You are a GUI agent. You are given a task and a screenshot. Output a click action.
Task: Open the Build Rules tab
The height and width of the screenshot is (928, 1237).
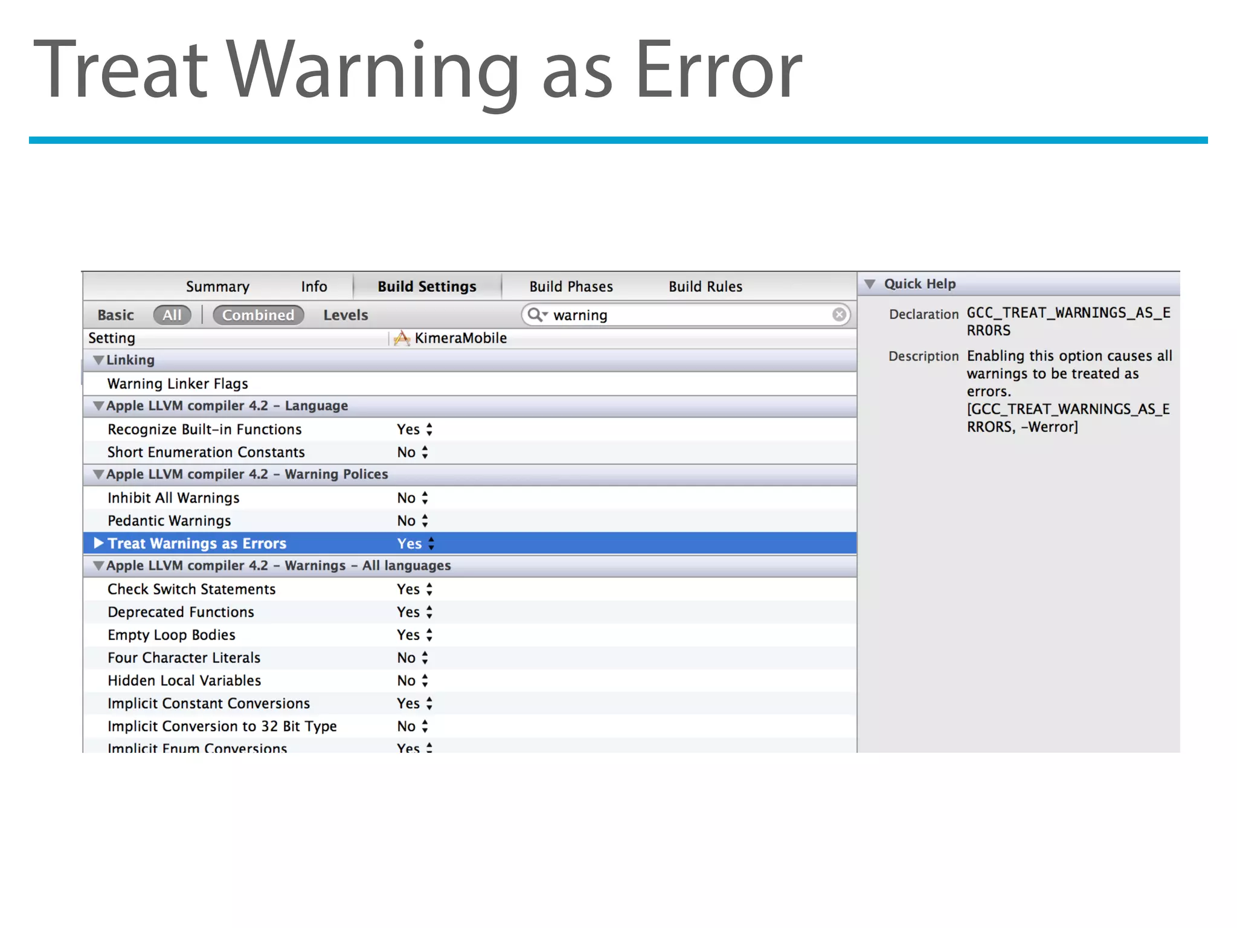point(705,286)
